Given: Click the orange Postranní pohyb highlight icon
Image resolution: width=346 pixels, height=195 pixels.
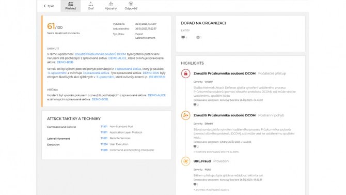Looking at the screenshot, I should tap(185, 115).
